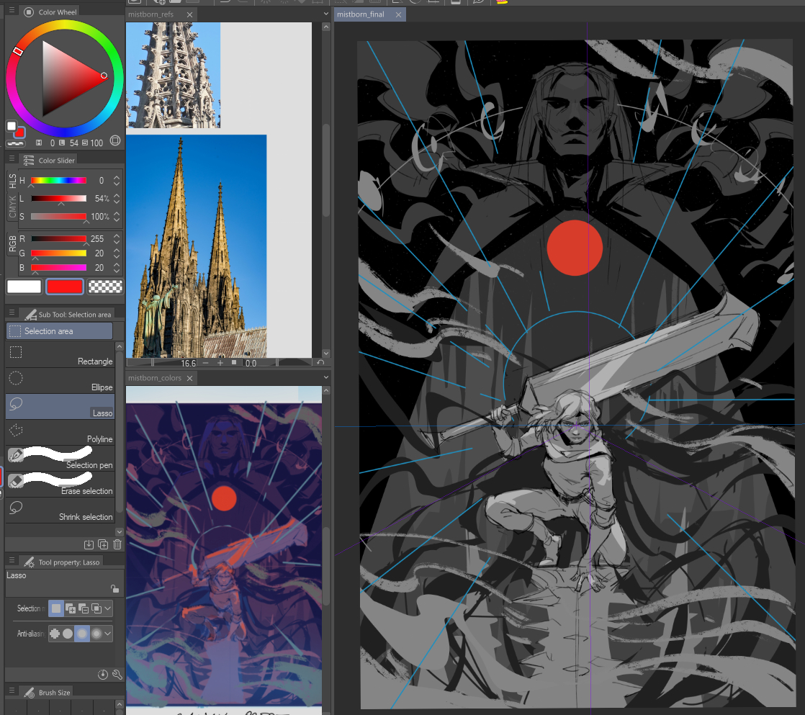805x715 pixels.
Task: Delete sub tool with trash icon
Action: pyautogui.click(x=117, y=544)
